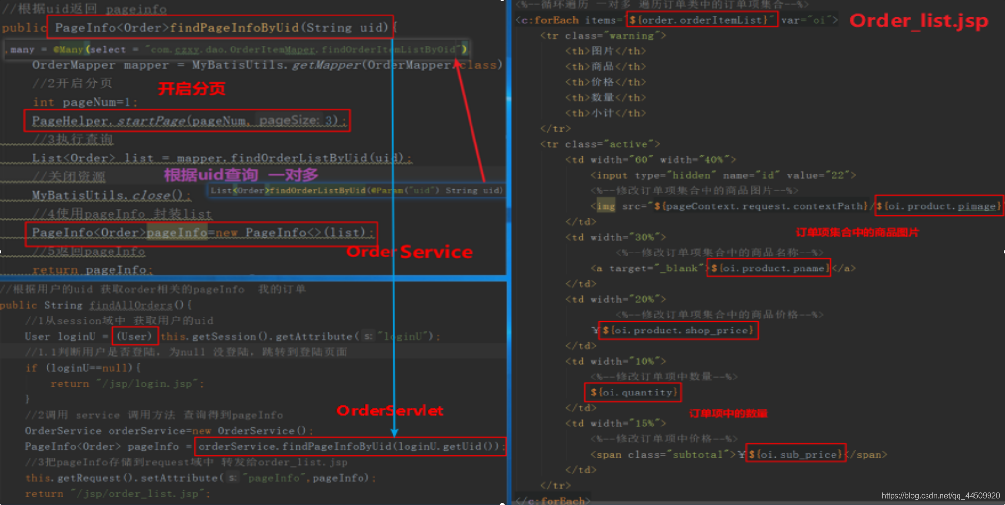Click the line return "/jsp/login.jsp";
The image size is (1005, 505).
(x=127, y=384)
